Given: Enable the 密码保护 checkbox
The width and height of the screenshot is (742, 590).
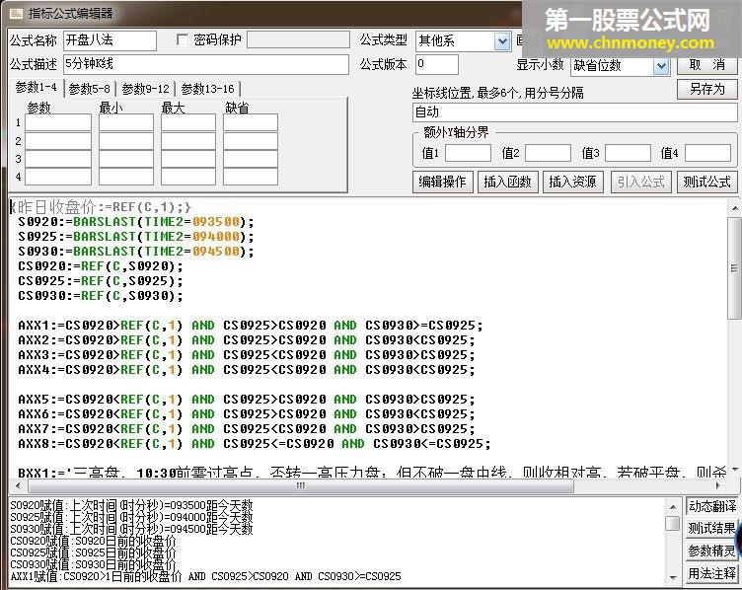Looking at the screenshot, I should click(x=183, y=39).
